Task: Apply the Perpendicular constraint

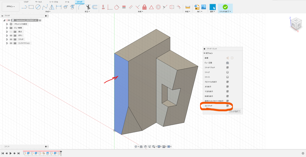Action: (x=138, y=7)
